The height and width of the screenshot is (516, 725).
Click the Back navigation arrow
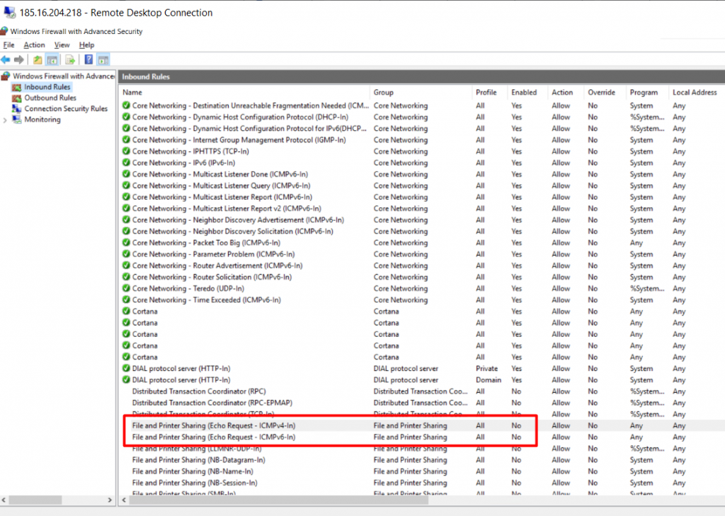(x=6, y=59)
